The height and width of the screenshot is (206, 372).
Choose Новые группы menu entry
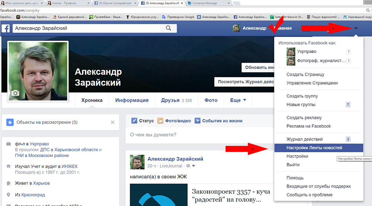301,104
